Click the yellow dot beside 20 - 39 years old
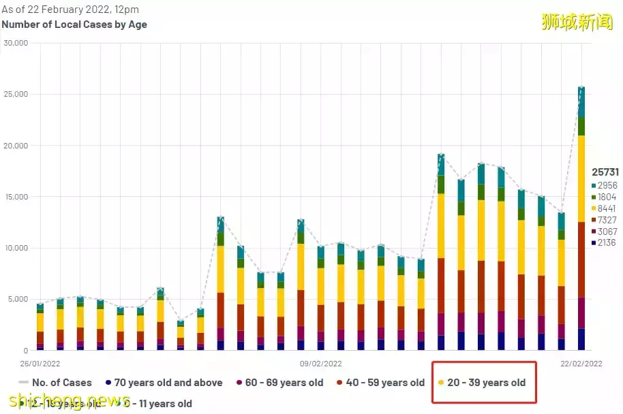The height and width of the screenshot is (414, 623). point(440,383)
